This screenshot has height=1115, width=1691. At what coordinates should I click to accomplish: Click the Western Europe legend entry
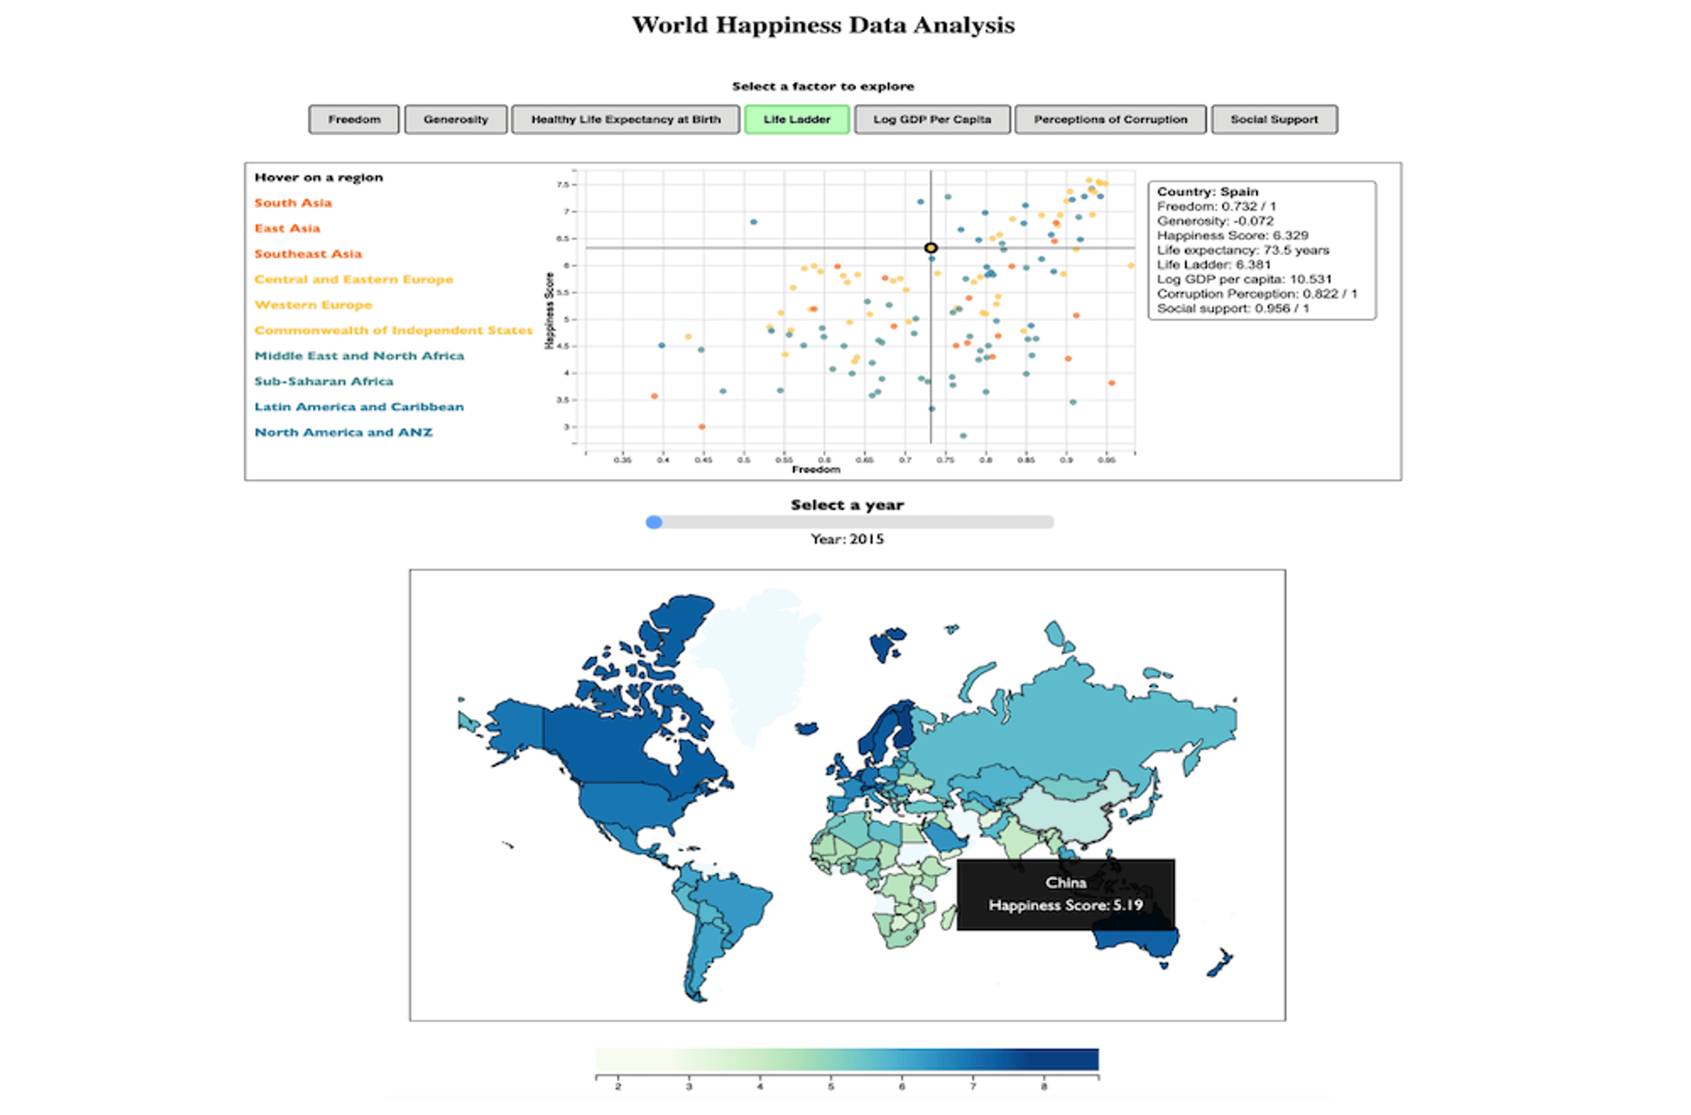[x=313, y=305]
